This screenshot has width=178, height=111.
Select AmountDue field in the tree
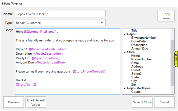140,48
